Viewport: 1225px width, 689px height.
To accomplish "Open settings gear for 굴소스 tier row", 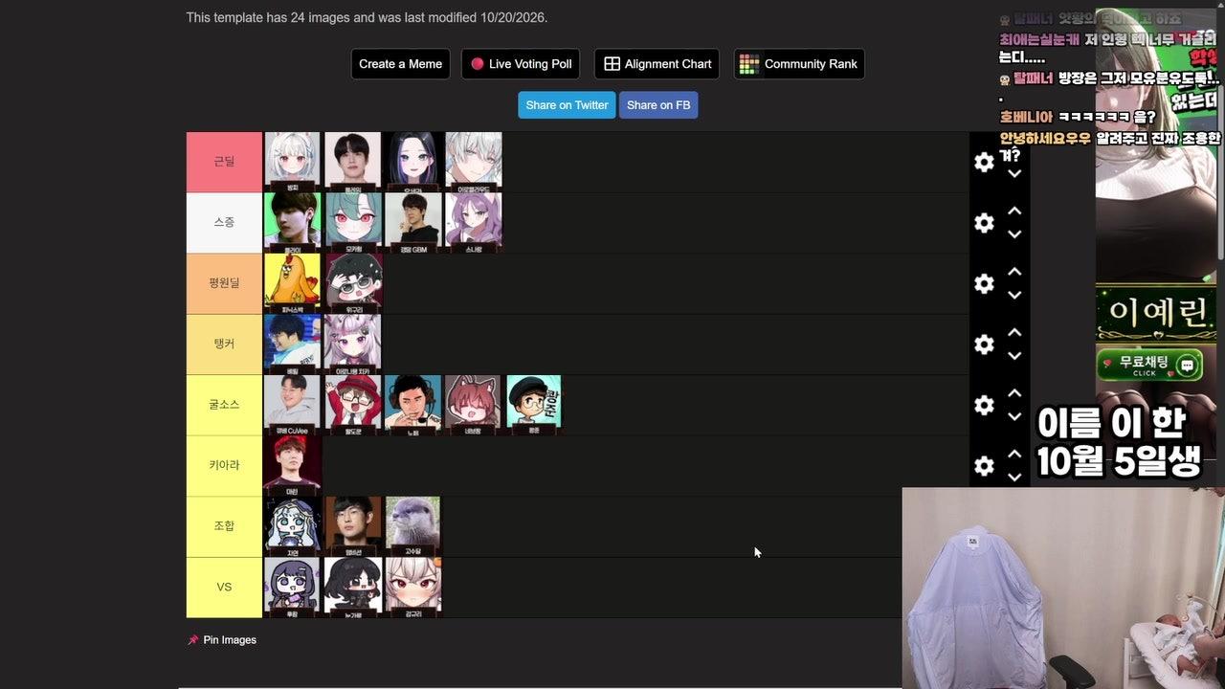I will tap(984, 406).
